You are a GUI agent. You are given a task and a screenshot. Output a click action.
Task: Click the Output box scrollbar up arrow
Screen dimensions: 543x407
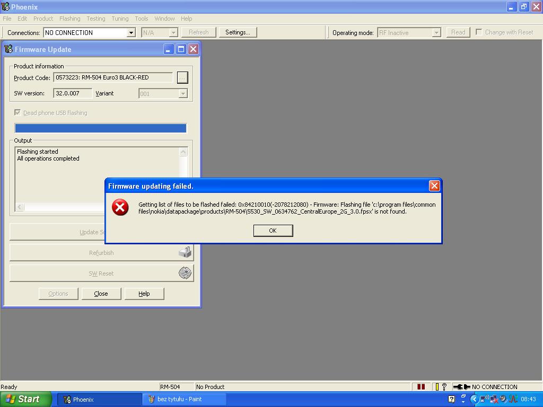pyautogui.click(x=183, y=152)
